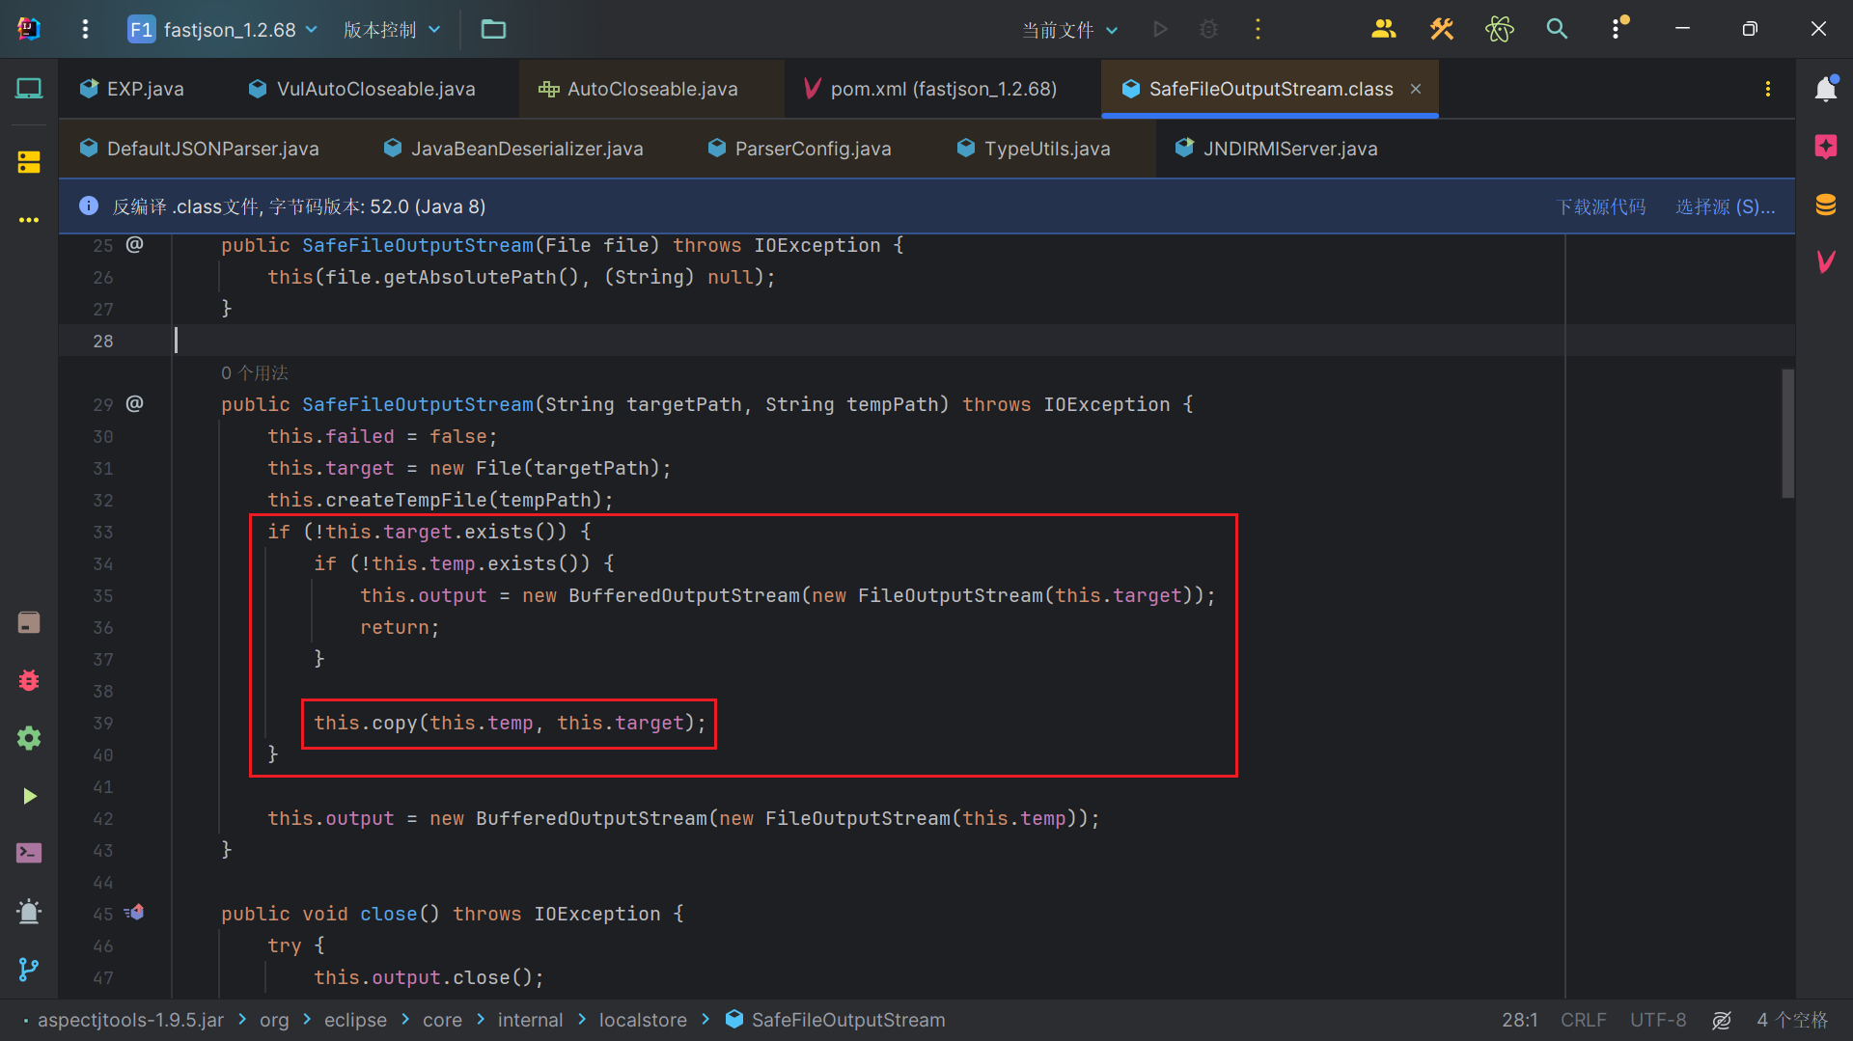This screenshot has width=1853, height=1041.
Task: Open the Services gear tool window
Action: point(29,738)
